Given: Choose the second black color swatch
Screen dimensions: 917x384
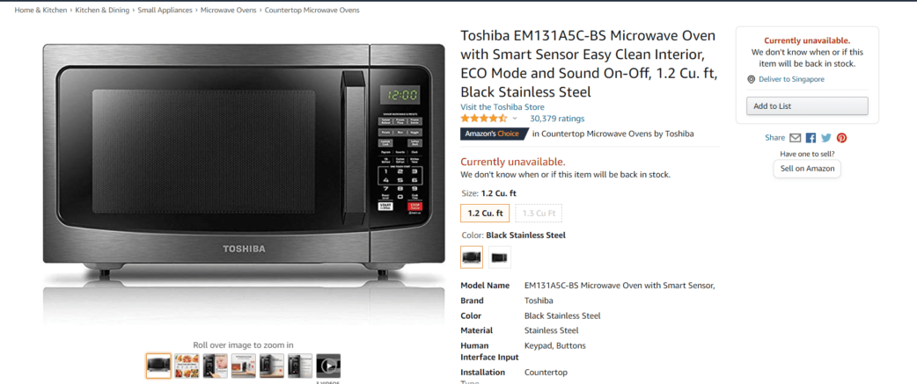Looking at the screenshot, I should click(500, 257).
